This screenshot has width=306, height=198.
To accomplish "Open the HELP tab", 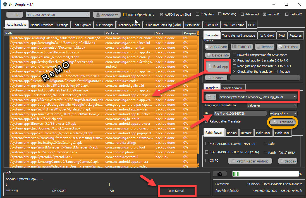I will click(x=252, y=25).
